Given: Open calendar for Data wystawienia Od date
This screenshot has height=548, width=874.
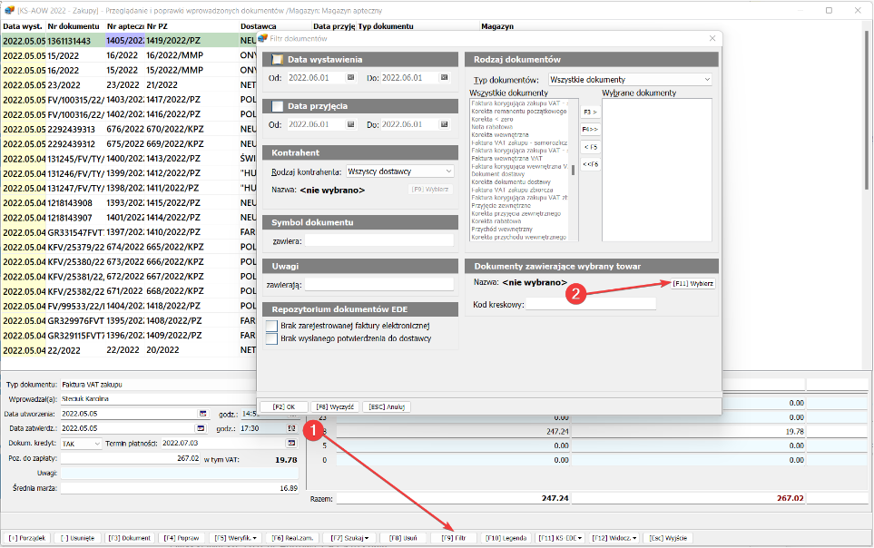Looking at the screenshot, I should tap(350, 77).
